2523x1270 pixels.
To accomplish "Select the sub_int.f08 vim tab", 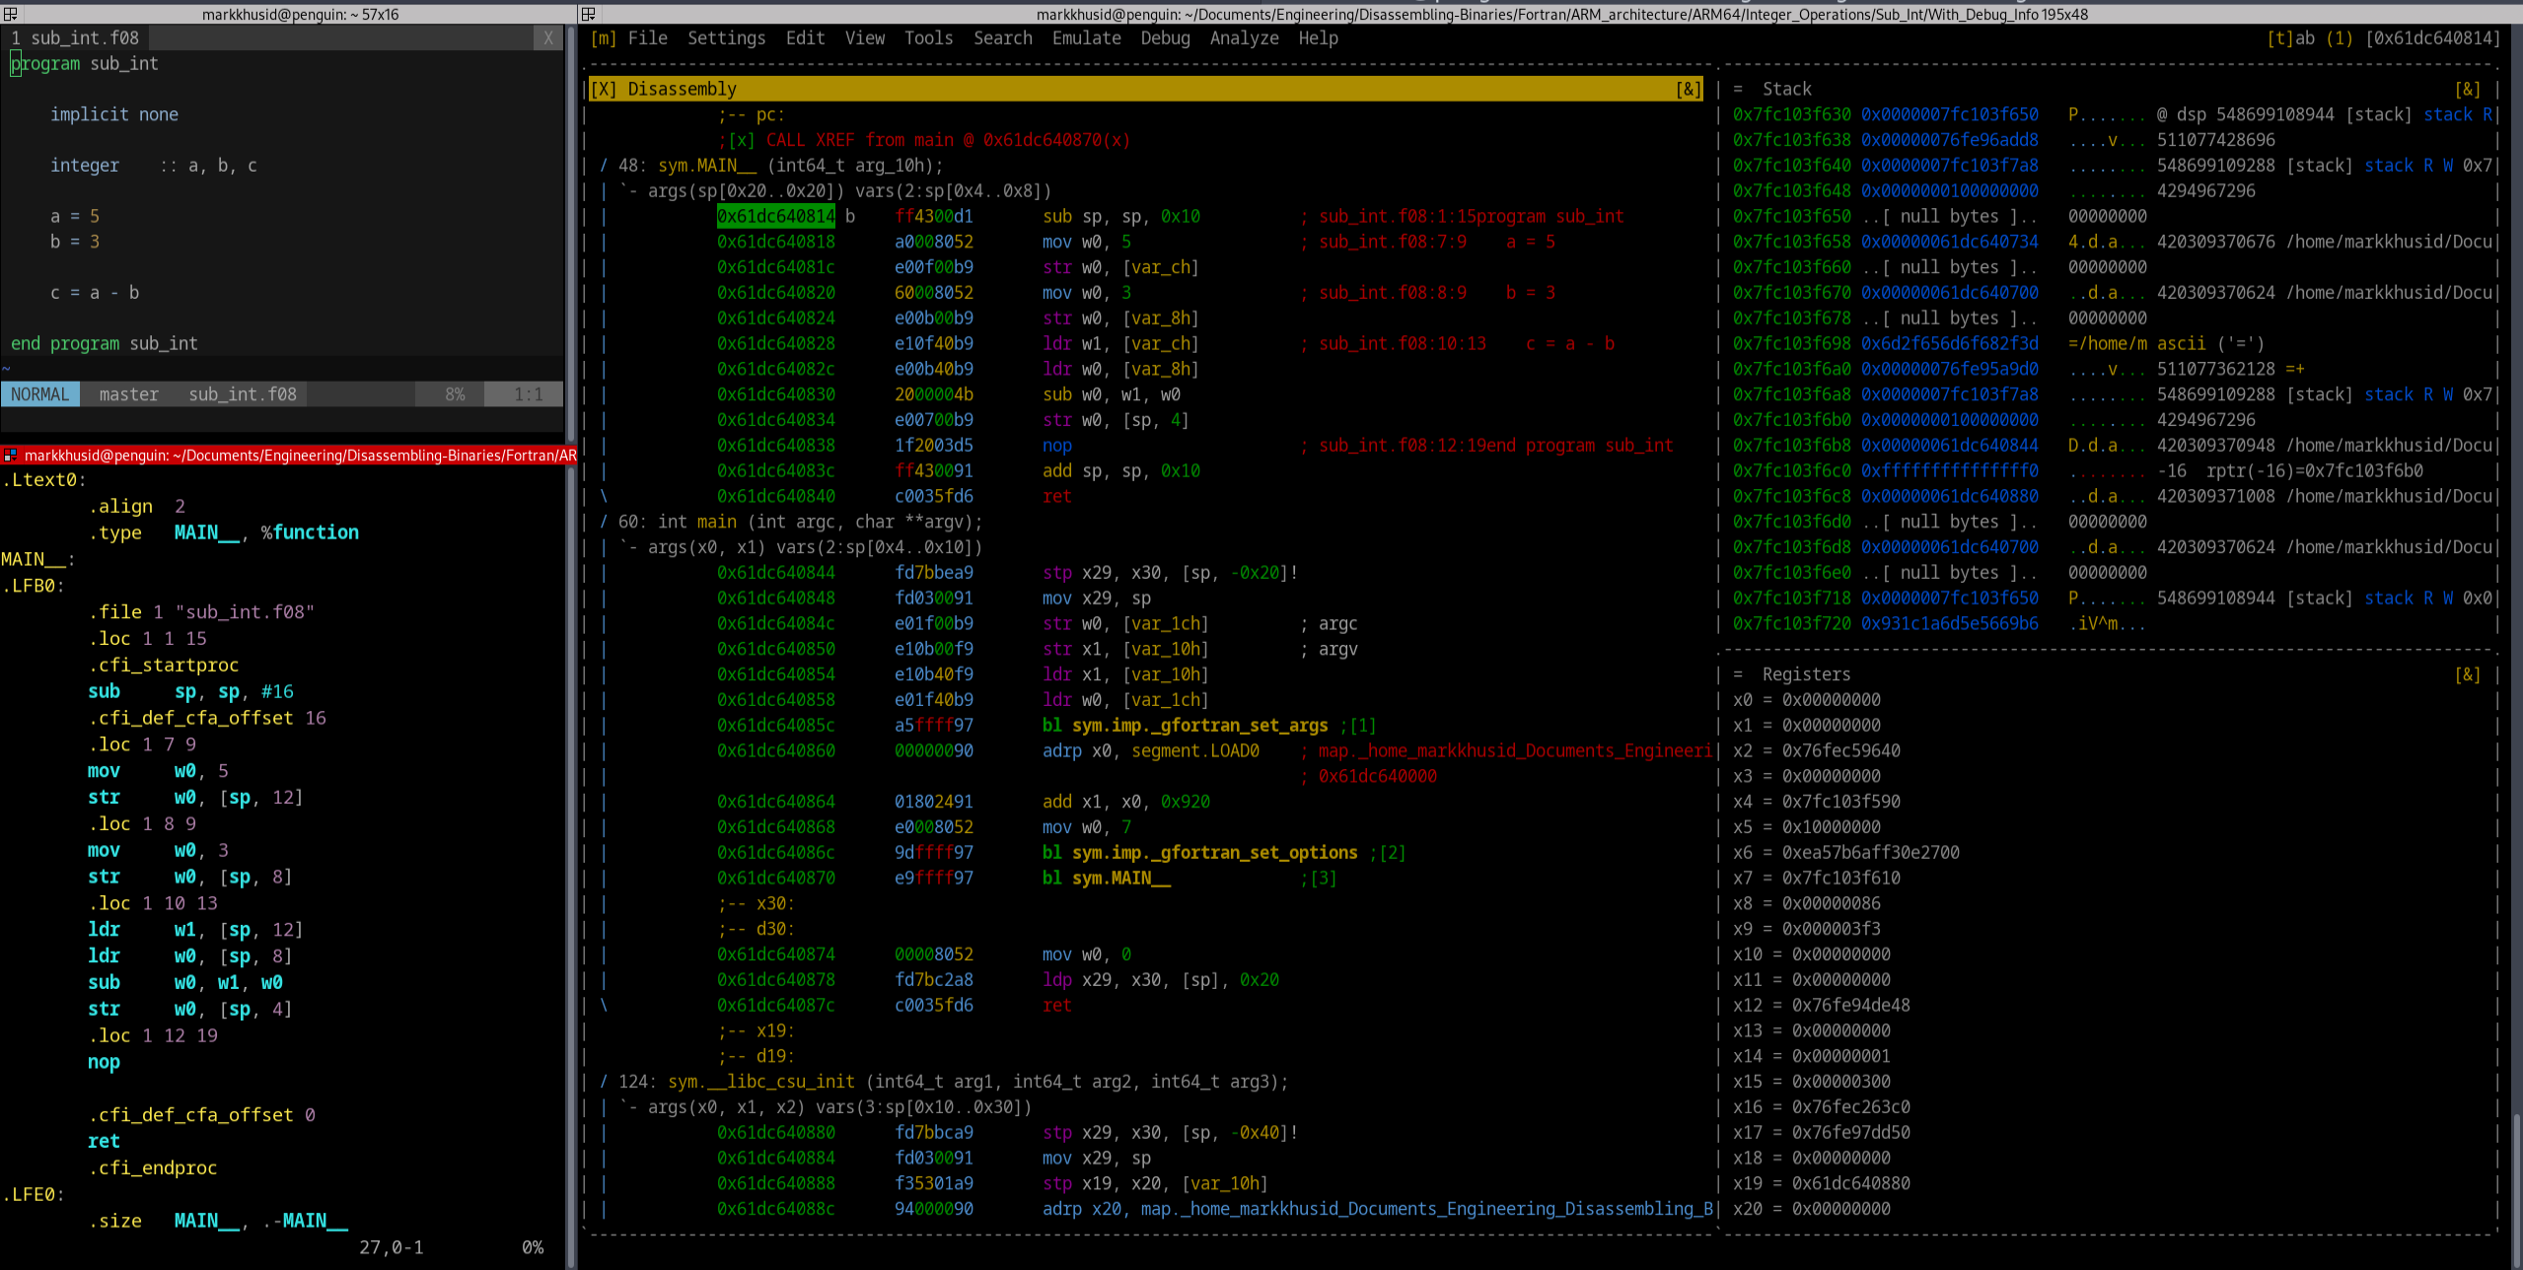I will 75,38.
